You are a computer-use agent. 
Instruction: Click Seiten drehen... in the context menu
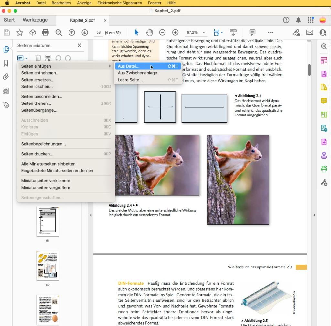pos(36,103)
